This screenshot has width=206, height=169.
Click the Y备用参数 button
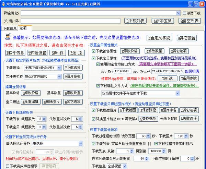click(x=189, y=79)
